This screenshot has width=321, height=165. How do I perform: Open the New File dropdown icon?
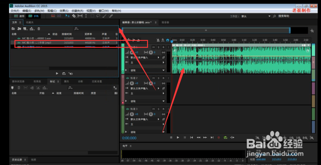pos(25,29)
